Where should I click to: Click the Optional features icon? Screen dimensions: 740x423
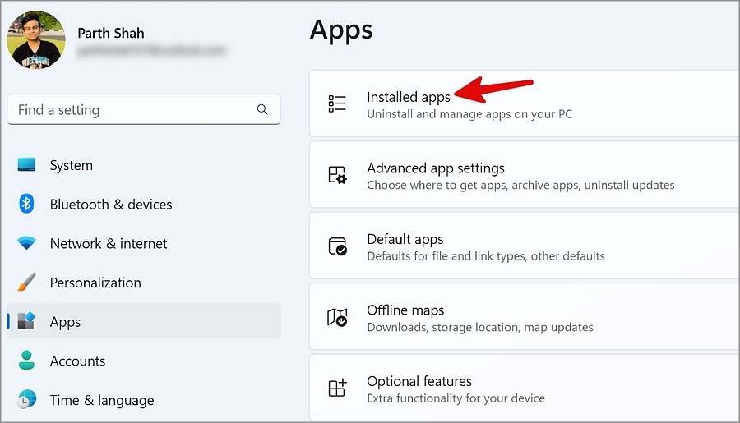(337, 389)
